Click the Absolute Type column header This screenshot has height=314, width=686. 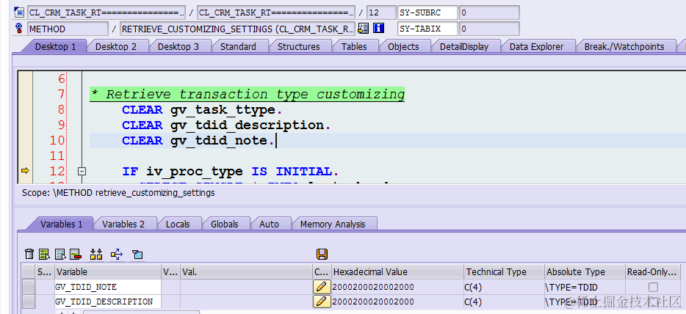[x=585, y=271]
